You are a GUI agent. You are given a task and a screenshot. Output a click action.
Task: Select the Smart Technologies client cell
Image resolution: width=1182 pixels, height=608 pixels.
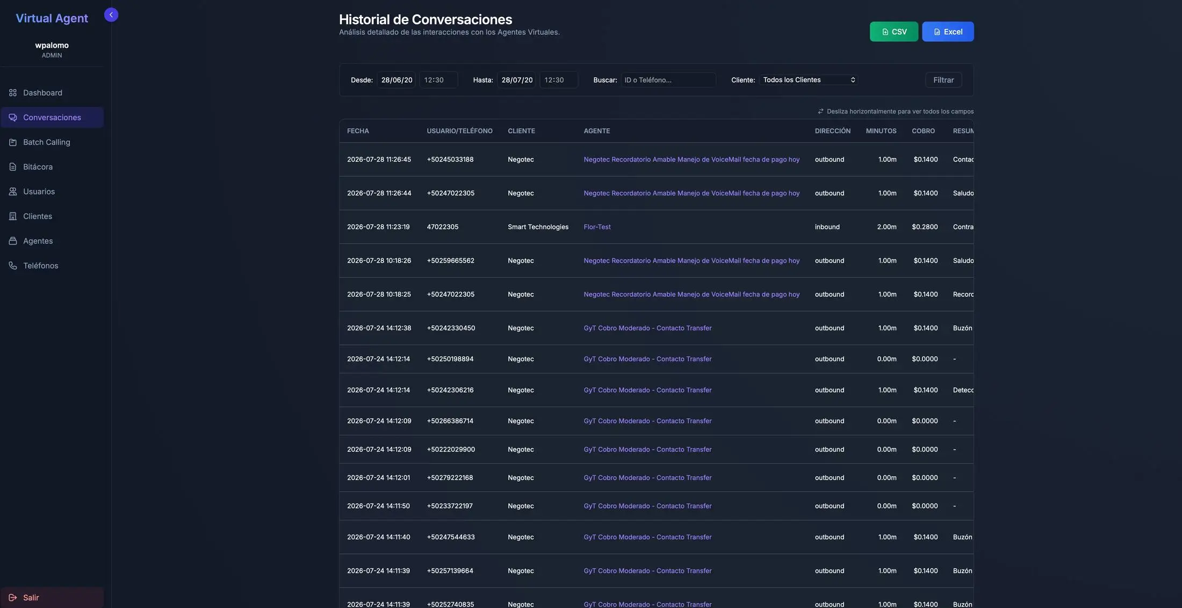tap(538, 227)
